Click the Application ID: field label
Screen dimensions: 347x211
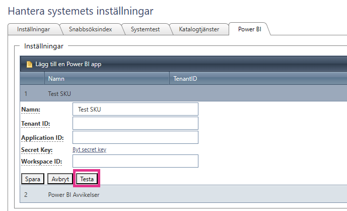pyautogui.click(x=42, y=138)
